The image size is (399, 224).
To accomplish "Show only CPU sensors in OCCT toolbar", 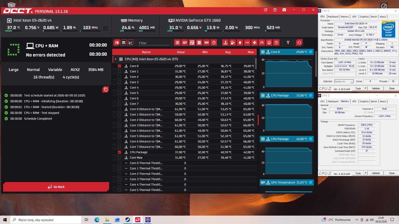I will 178,43.
